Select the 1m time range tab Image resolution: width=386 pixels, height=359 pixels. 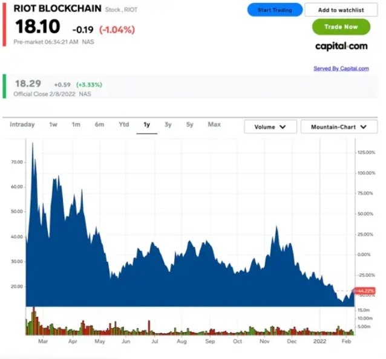76,125
